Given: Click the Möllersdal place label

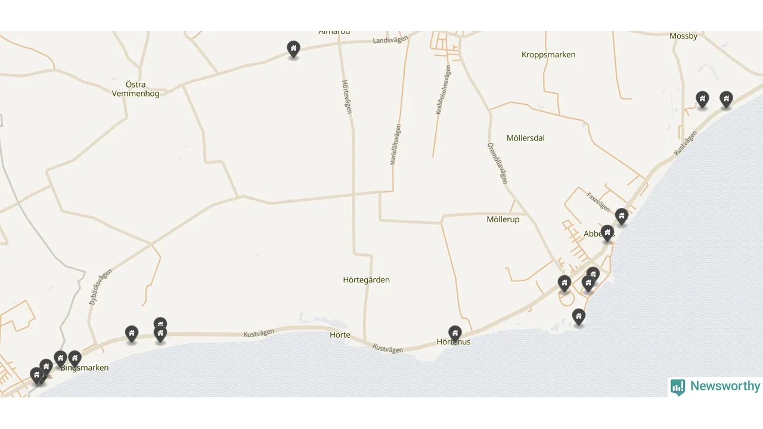Looking at the screenshot, I should (x=526, y=138).
